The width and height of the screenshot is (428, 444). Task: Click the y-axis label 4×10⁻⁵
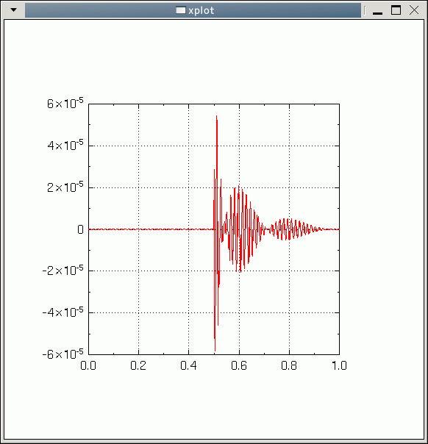(x=65, y=145)
